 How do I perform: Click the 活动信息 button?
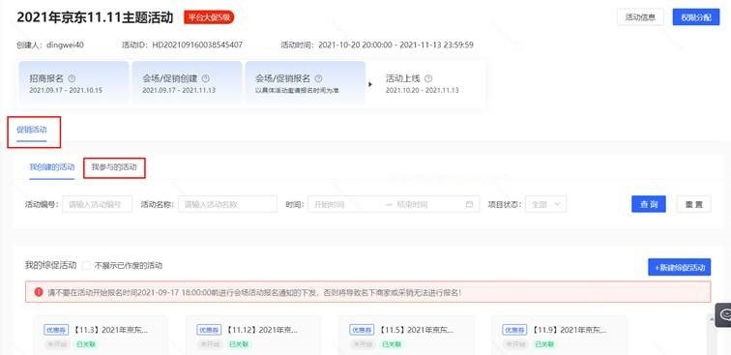640,17
